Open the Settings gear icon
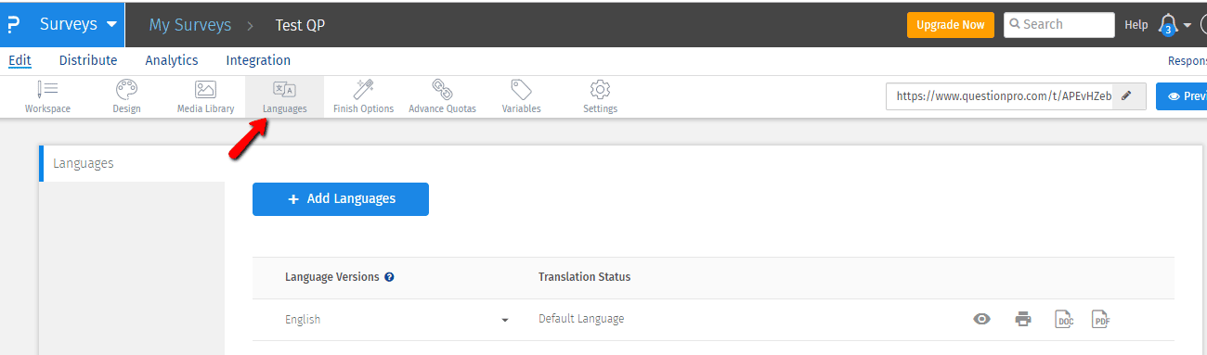The height and width of the screenshot is (355, 1207). [600, 89]
